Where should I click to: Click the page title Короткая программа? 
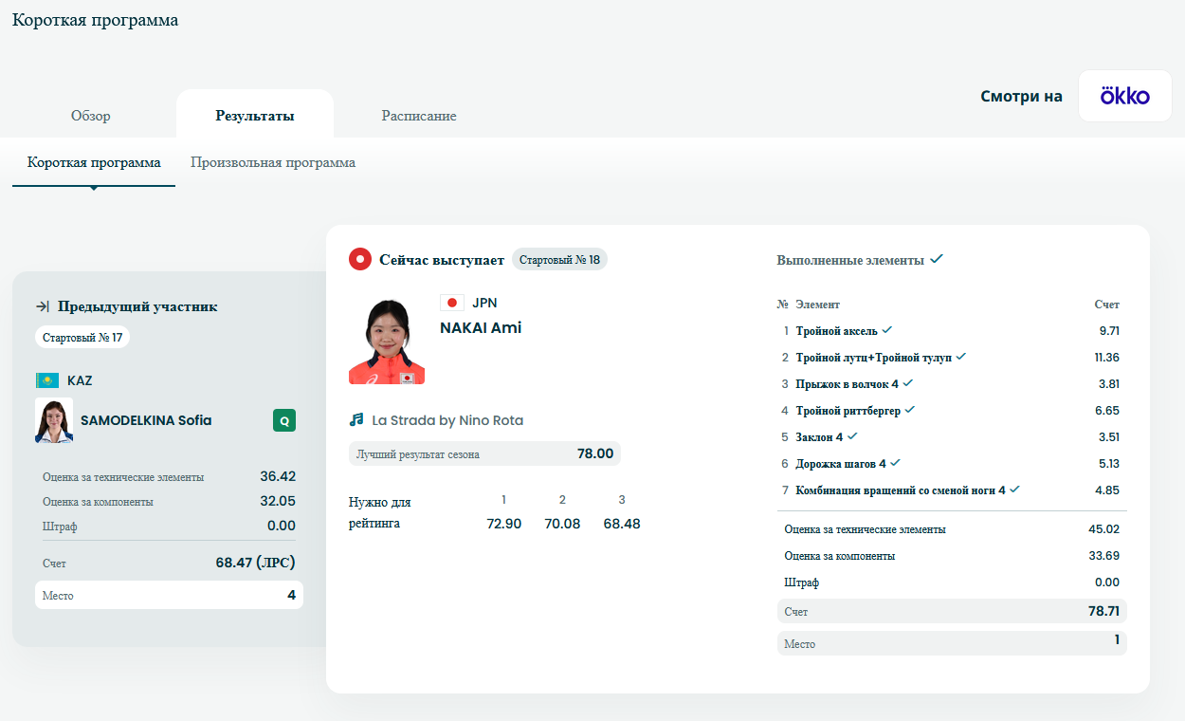(95, 20)
